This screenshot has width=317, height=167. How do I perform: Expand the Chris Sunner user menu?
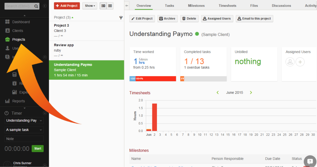(45, 165)
